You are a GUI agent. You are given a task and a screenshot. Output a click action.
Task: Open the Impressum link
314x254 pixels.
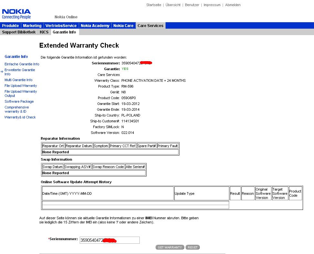click(x=212, y=5)
